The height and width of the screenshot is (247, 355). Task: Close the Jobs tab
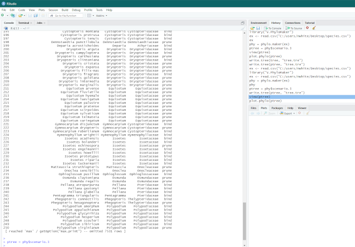(45, 23)
